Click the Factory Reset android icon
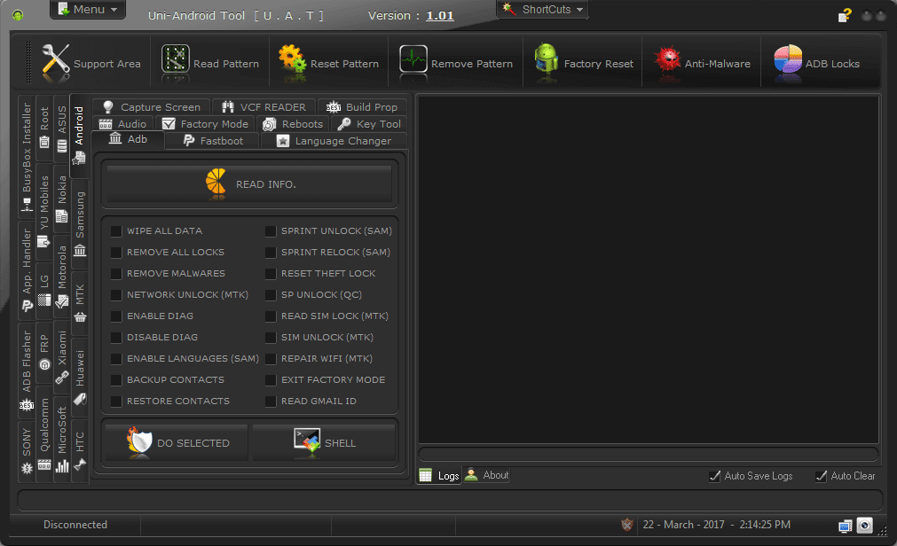Image resolution: width=897 pixels, height=546 pixels. coord(547,58)
